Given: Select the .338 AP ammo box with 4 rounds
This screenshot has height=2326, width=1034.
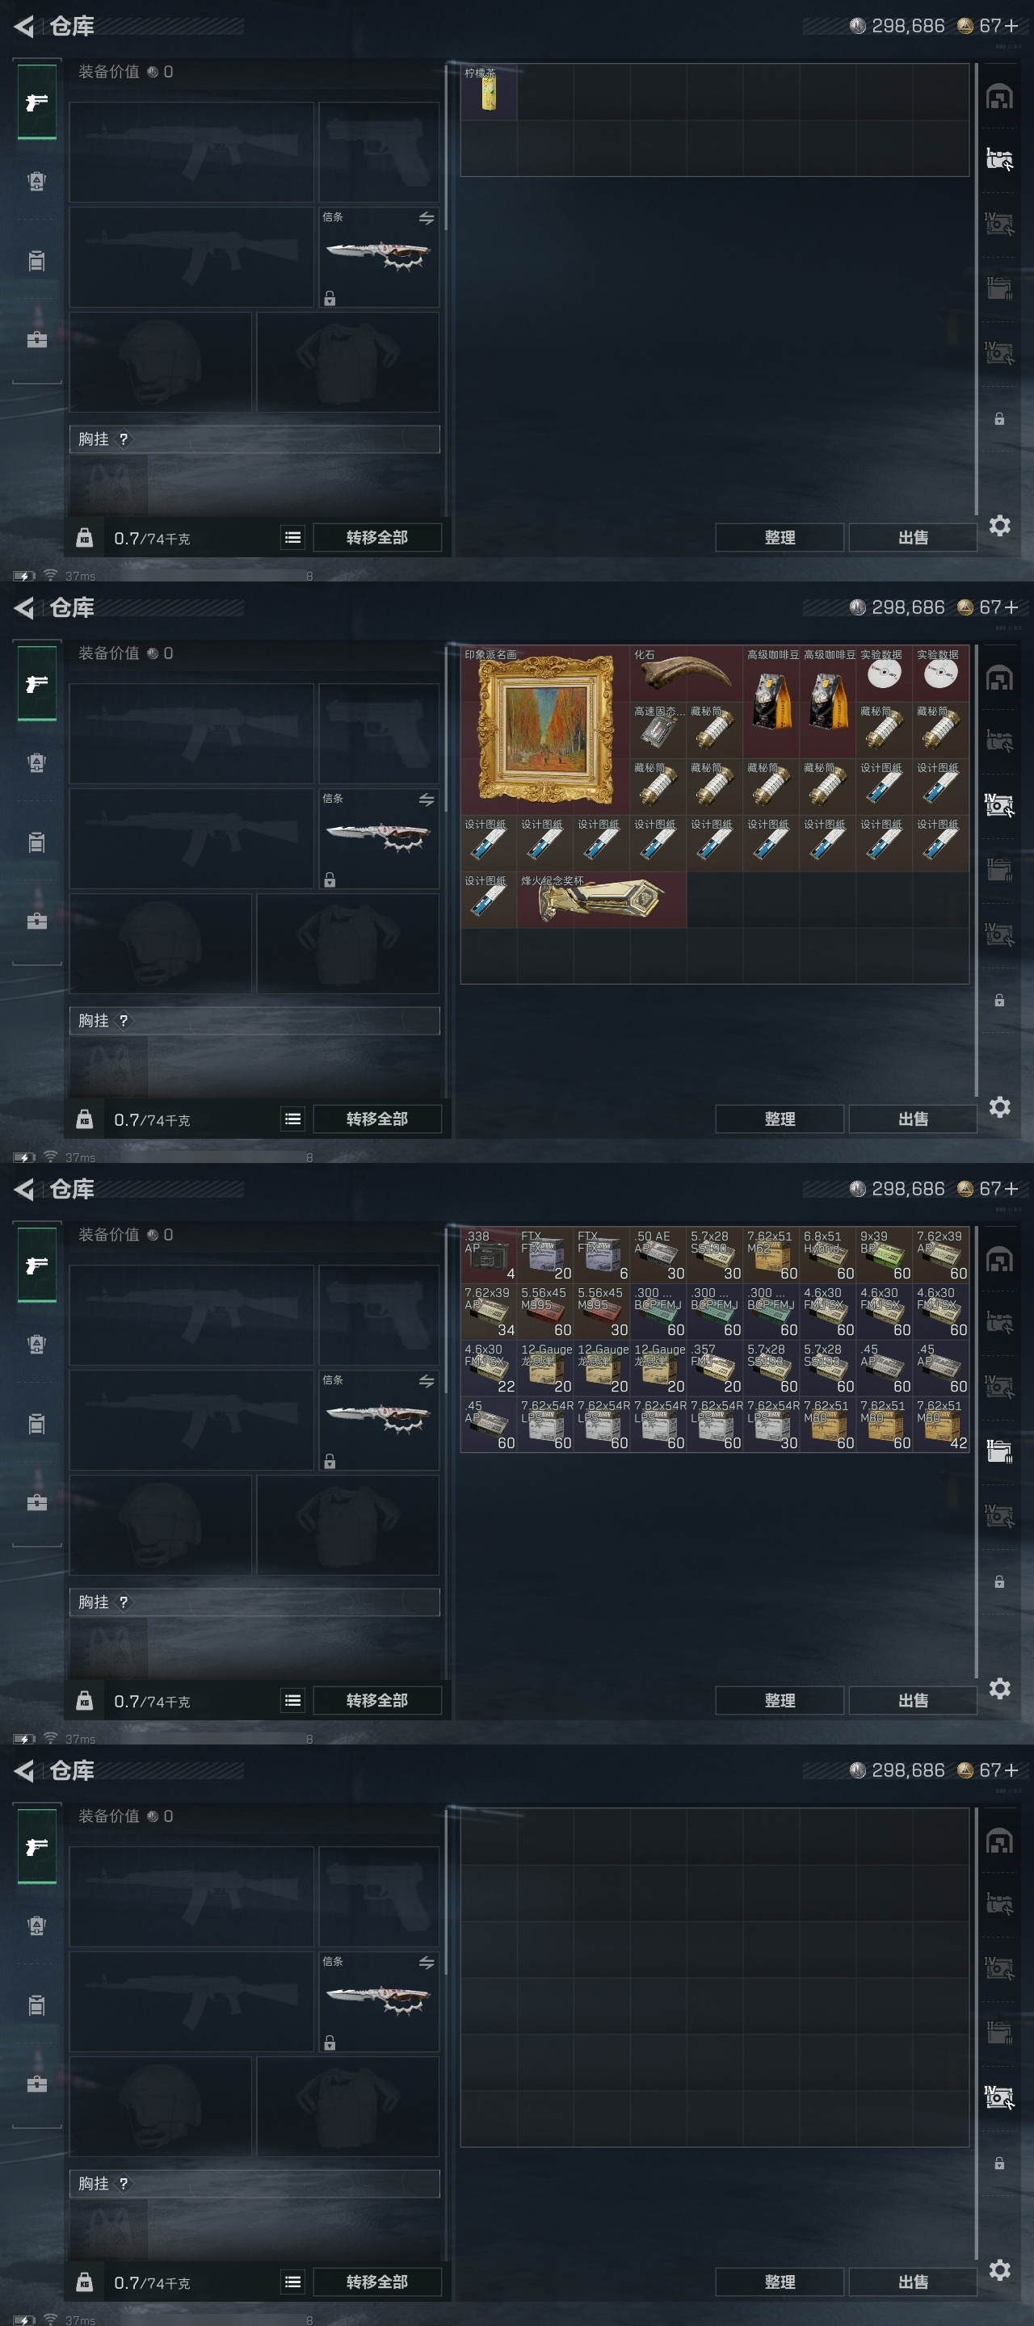Looking at the screenshot, I should (x=489, y=1254).
